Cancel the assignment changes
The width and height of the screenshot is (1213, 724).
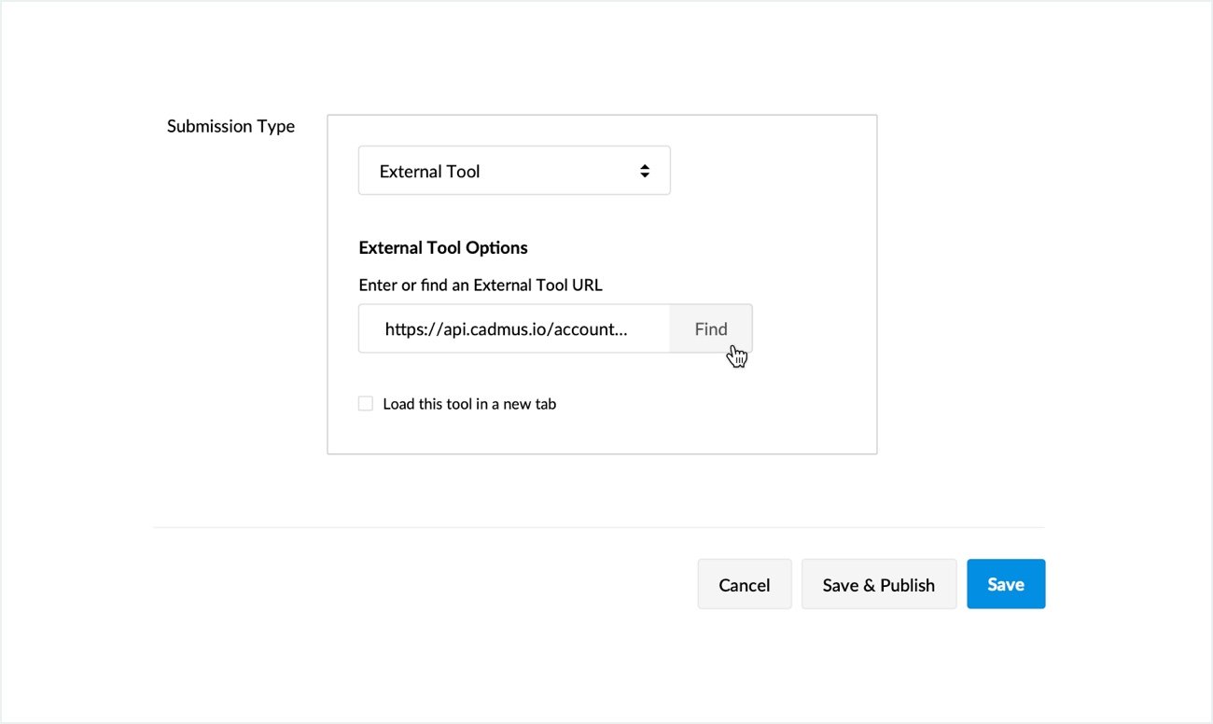point(744,584)
